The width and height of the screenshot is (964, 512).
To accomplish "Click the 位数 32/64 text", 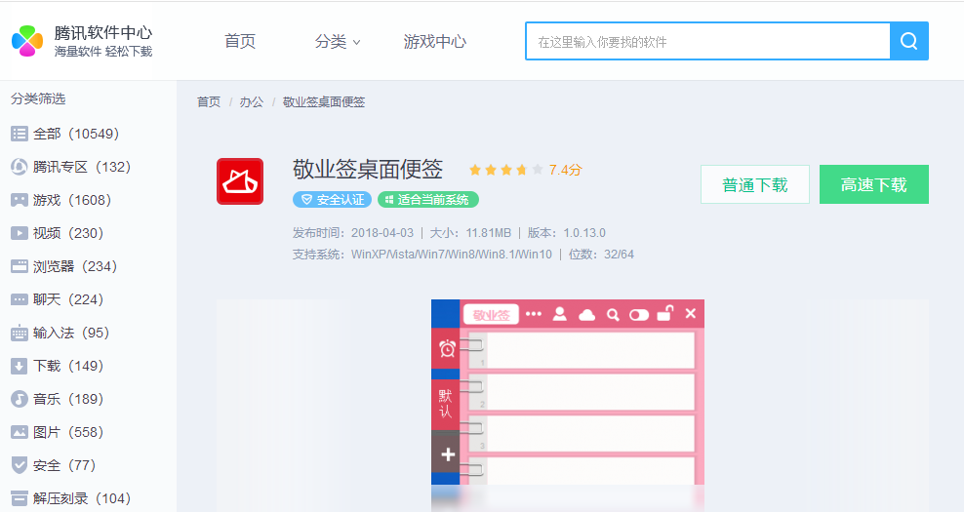I will click(x=601, y=255).
